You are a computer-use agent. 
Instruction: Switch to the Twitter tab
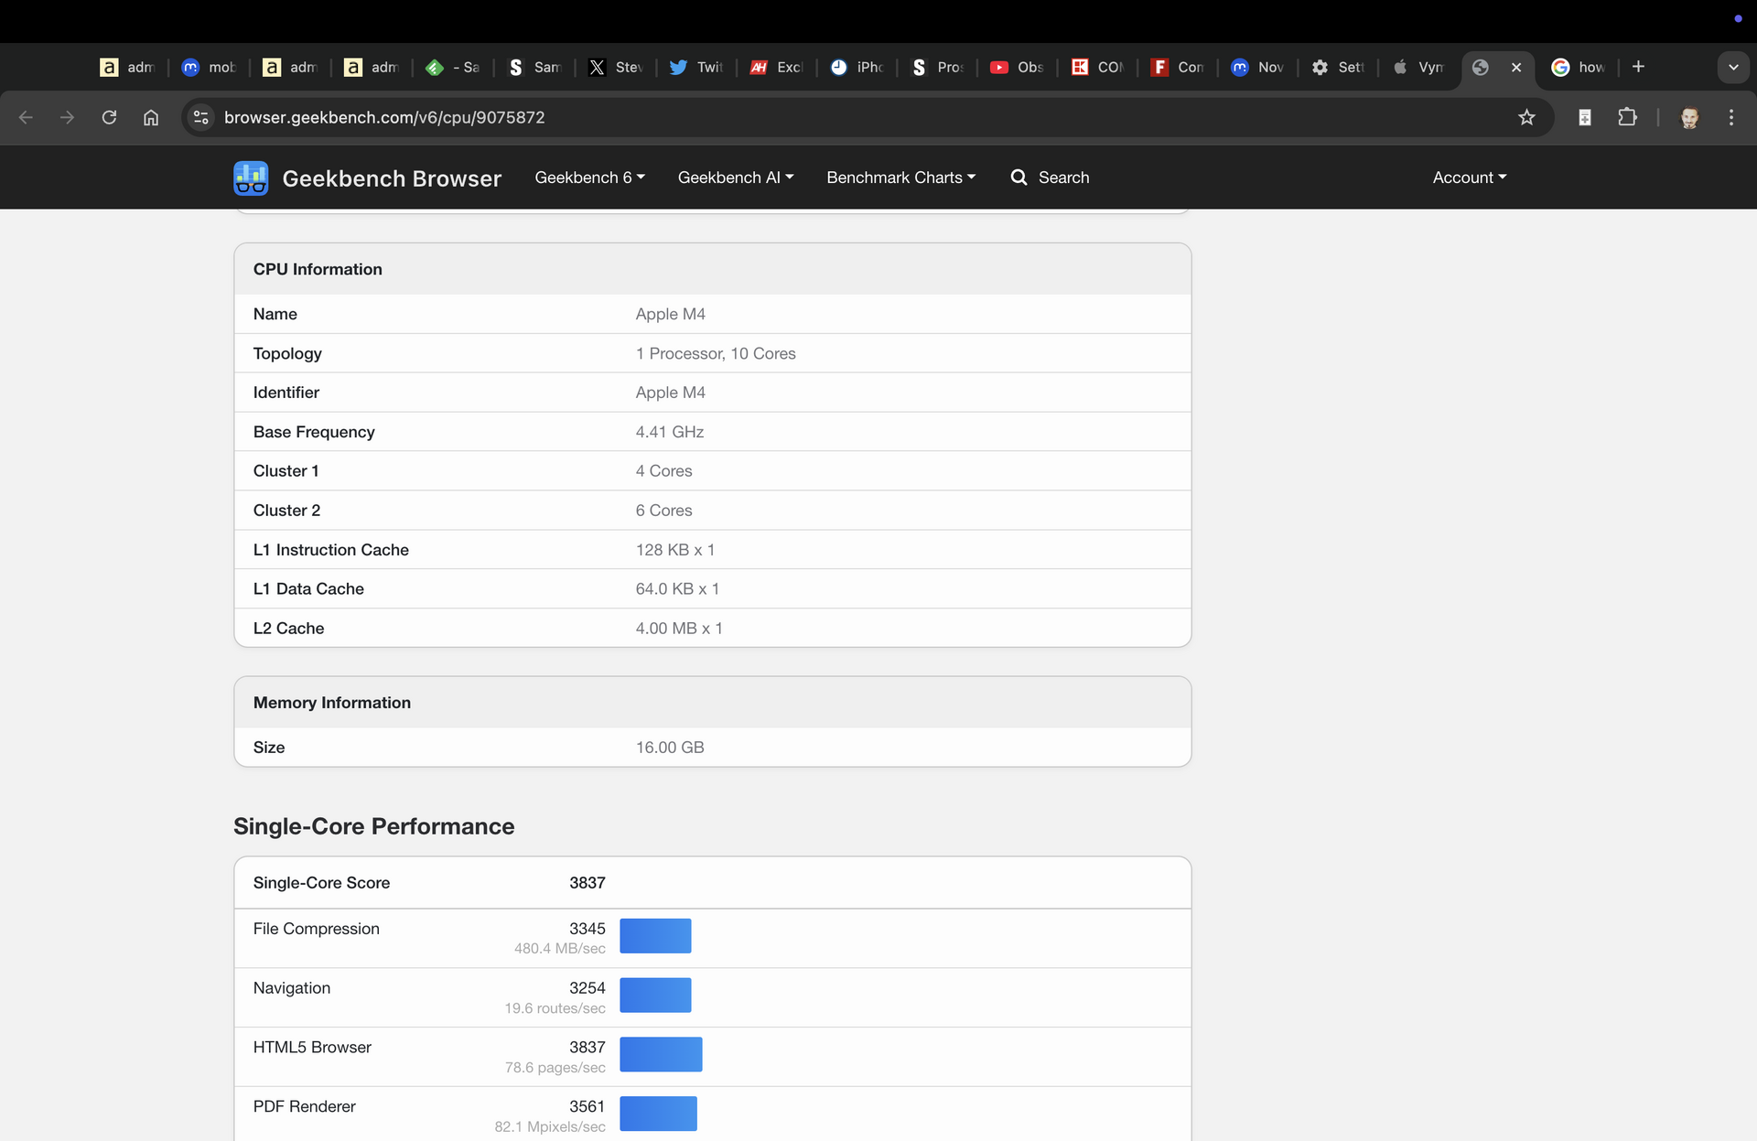[x=696, y=67]
